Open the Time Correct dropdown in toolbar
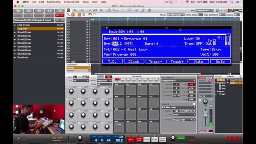Screen dimensions: 256x144 (222, 15)
